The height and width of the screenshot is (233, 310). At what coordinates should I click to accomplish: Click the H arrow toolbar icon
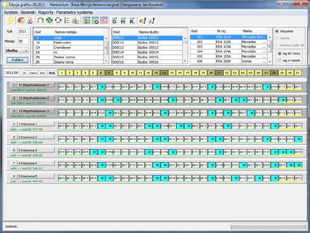(123, 20)
